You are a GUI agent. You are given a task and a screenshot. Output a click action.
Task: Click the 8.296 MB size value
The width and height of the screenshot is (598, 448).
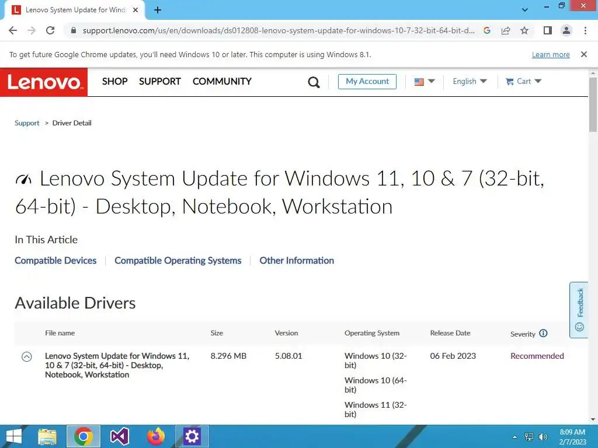click(x=228, y=356)
